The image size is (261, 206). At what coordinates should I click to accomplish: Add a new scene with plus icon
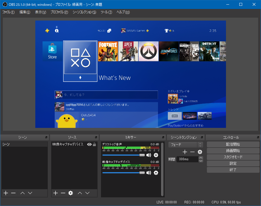point(6,193)
